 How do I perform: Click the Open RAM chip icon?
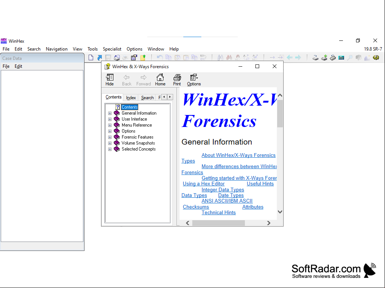pos(333,58)
